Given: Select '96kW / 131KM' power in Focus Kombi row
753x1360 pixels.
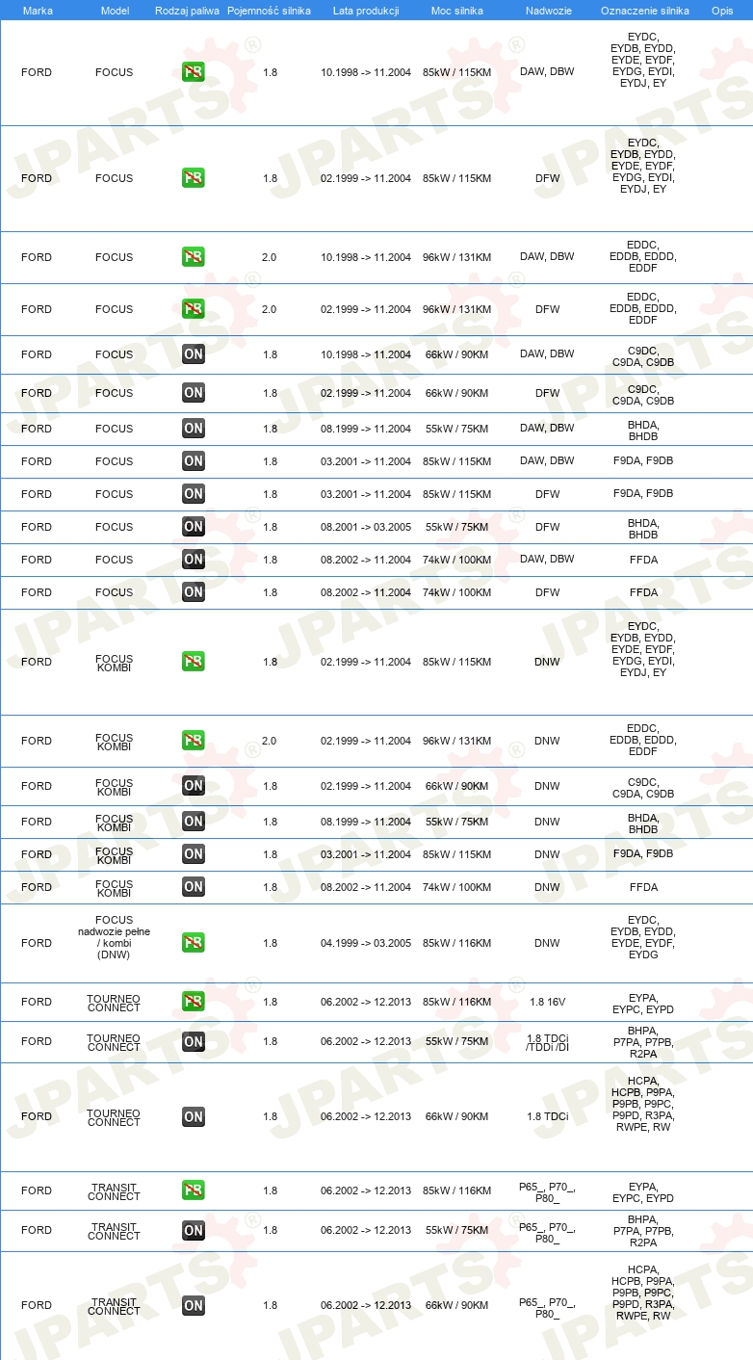Looking at the screenshot, I should click(x=457, y=741).
